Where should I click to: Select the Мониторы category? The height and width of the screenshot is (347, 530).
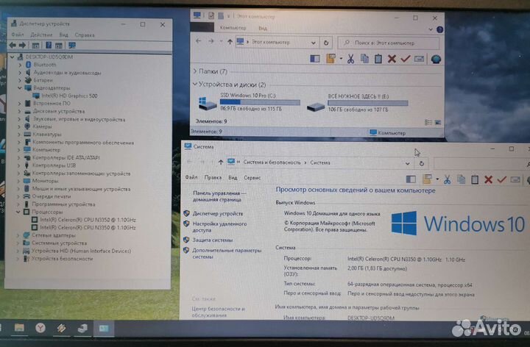point(46,181)
